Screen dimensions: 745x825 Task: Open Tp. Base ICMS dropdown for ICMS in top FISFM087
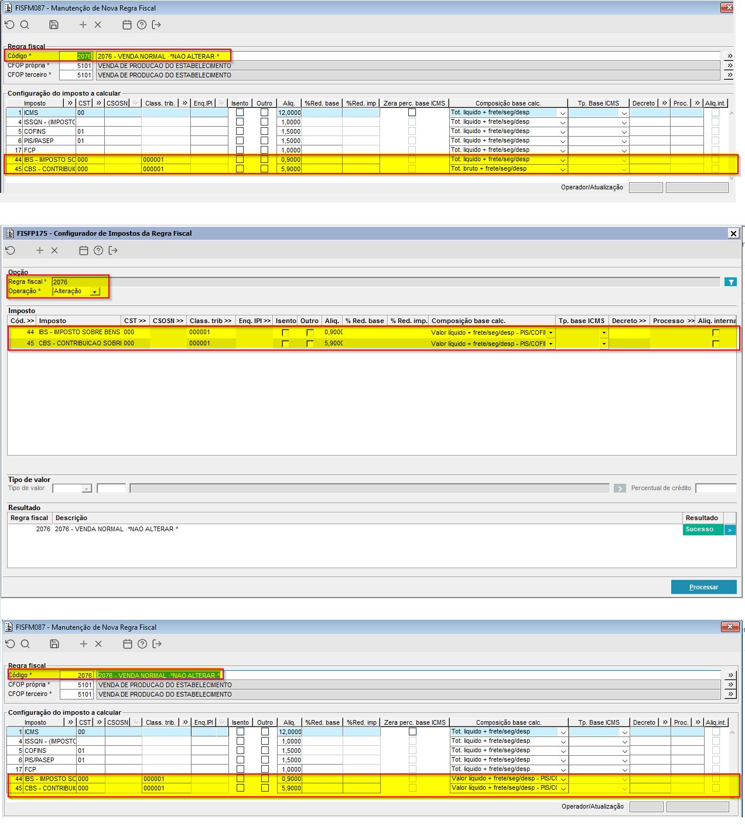point(624,113)
